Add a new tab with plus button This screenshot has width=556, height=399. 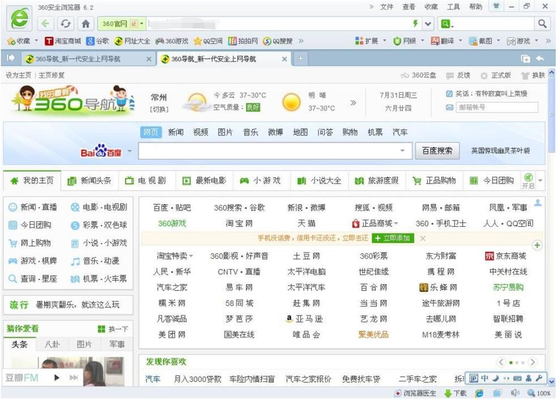tap(301, 58)
